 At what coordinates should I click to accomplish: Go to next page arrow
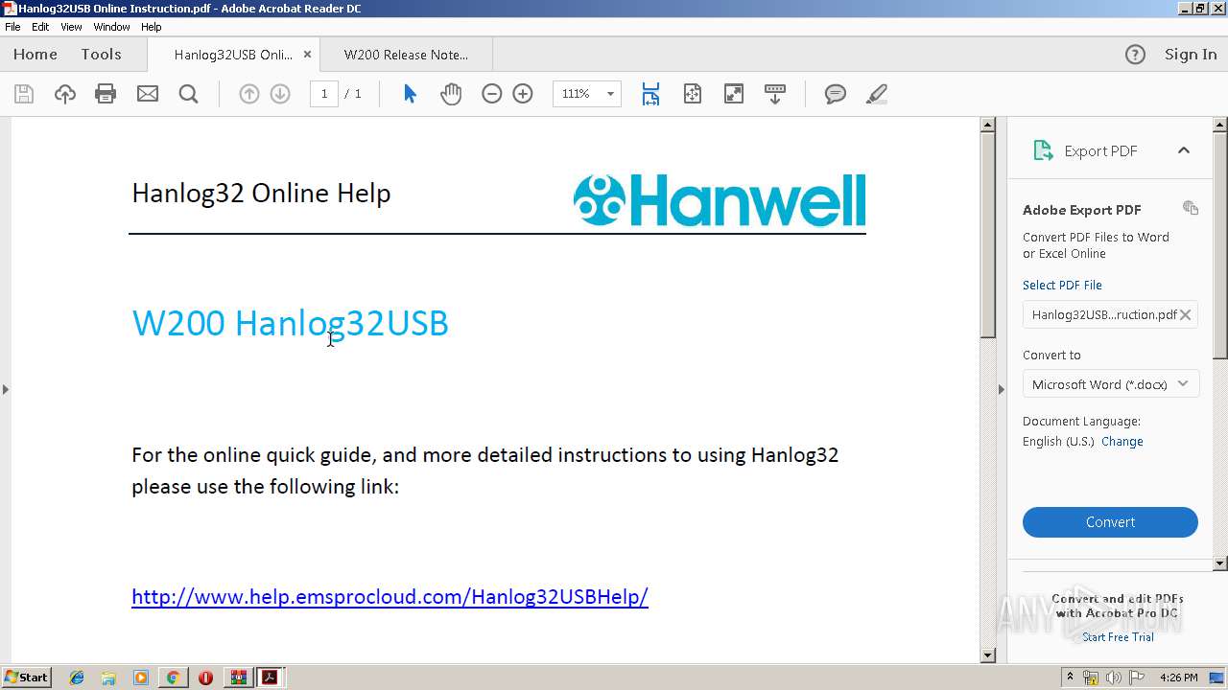[x=280, y=94]
